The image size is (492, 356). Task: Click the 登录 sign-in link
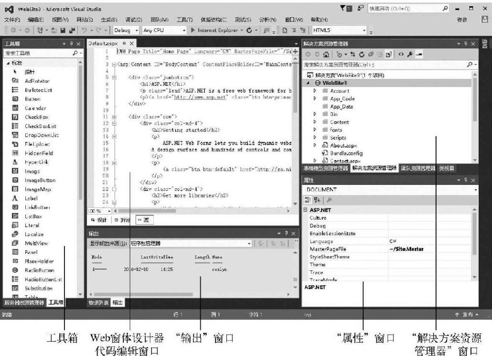[x=461, y=20]
